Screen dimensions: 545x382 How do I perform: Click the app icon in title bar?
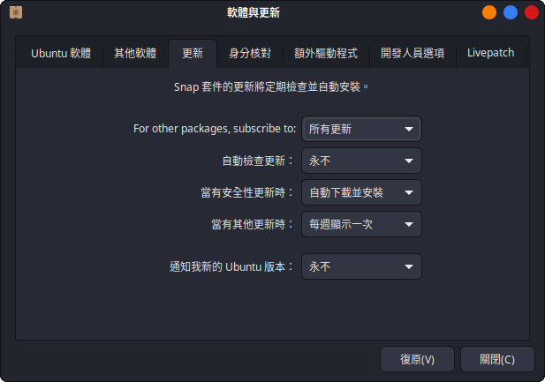[x=16, y=13]
